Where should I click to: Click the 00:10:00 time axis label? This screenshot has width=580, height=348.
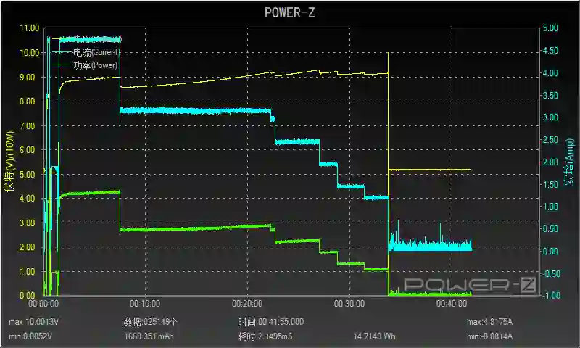point(146,304)
